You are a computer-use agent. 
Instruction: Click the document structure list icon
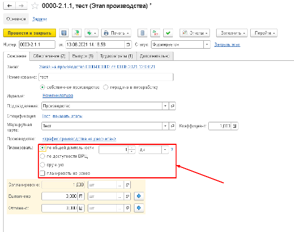pyautogui.click(x=142, y=33)
